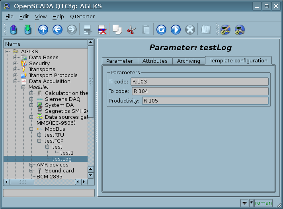This screenshot has width=283, height=209.
Task: Click the Load from database toolbar icon
Action: click(x=13, y=30)
